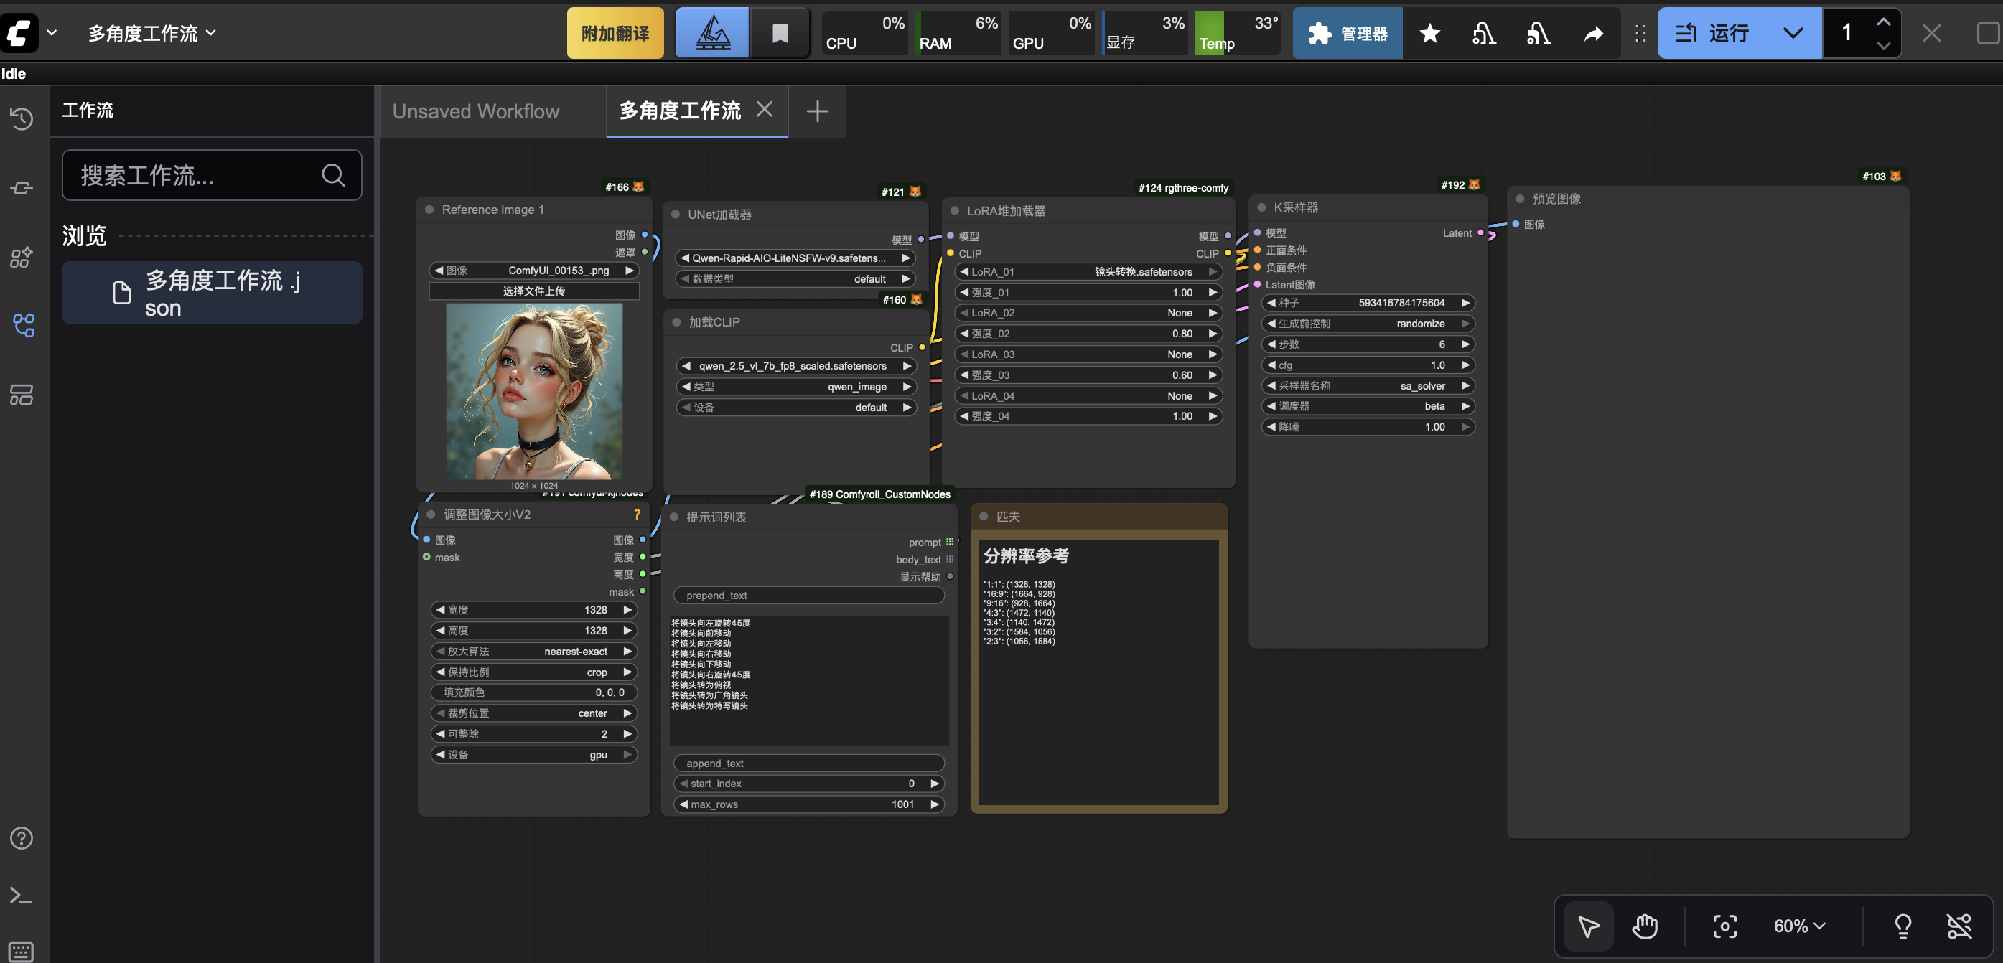Screen dimensions: 2003x963
Task: Collapse the K采样器 node dot
Action: (1261, 207)
